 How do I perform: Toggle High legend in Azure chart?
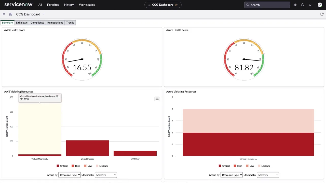pyautogui.click(x=238, y=166)
